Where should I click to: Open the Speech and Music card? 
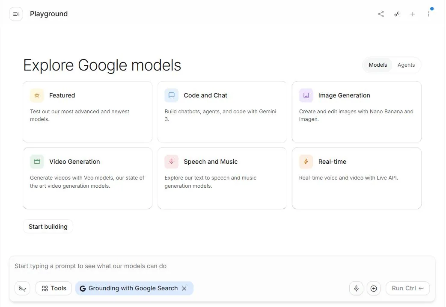point(222,178)
